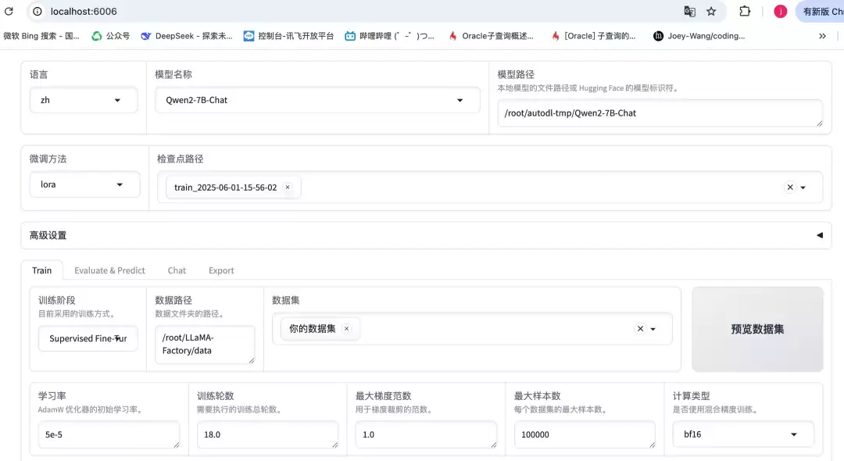Viewport: 844px width, 461px height.
Task: Open the red profile avatar icon
Action: pyautogui.click(x=780, y=11)
